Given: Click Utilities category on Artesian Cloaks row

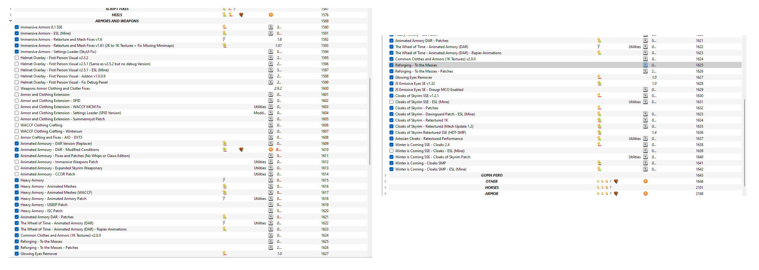Looking at the screenshot, I should click(x=635, y=139).
